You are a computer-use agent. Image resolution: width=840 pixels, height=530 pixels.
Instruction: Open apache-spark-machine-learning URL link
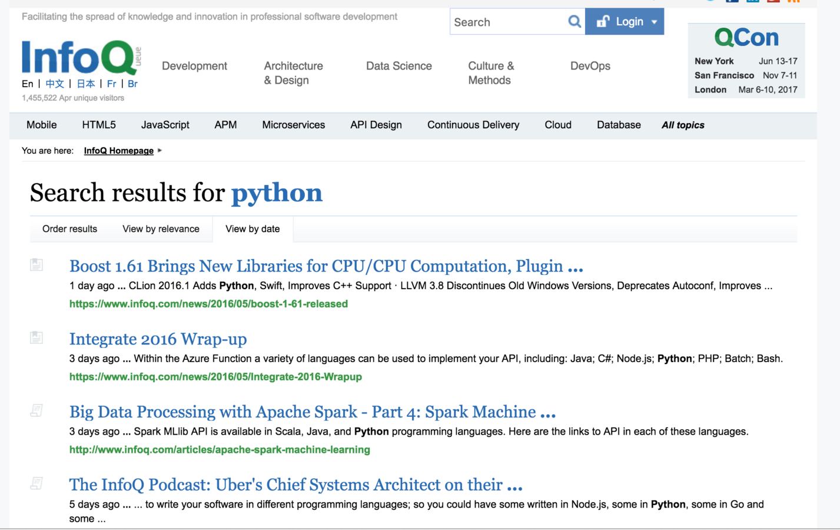click(220, 450)
